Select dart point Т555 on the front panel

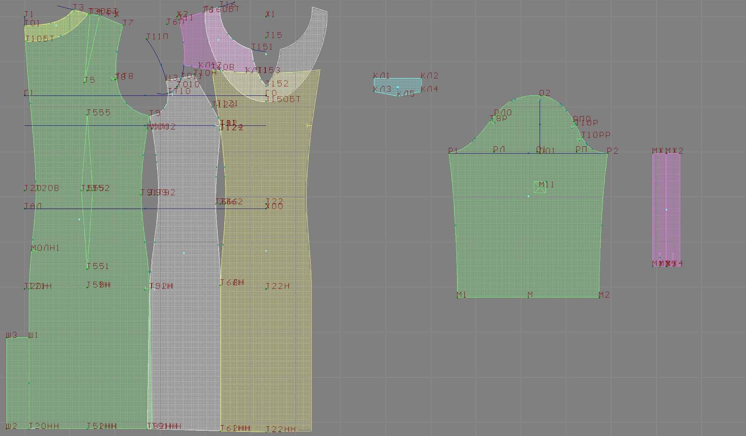pyautogui.click(x=88, y=115)
